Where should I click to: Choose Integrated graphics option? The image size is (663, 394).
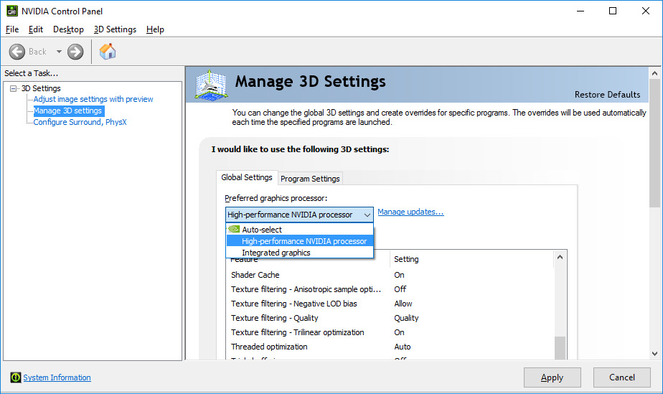[300, 253]
